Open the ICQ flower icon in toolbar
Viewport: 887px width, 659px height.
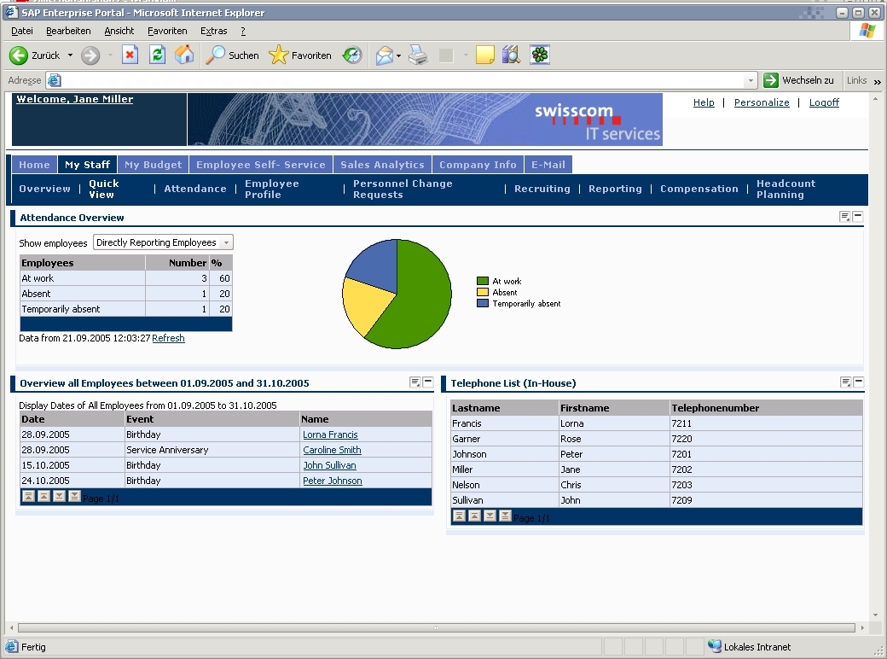coord(539,55)
